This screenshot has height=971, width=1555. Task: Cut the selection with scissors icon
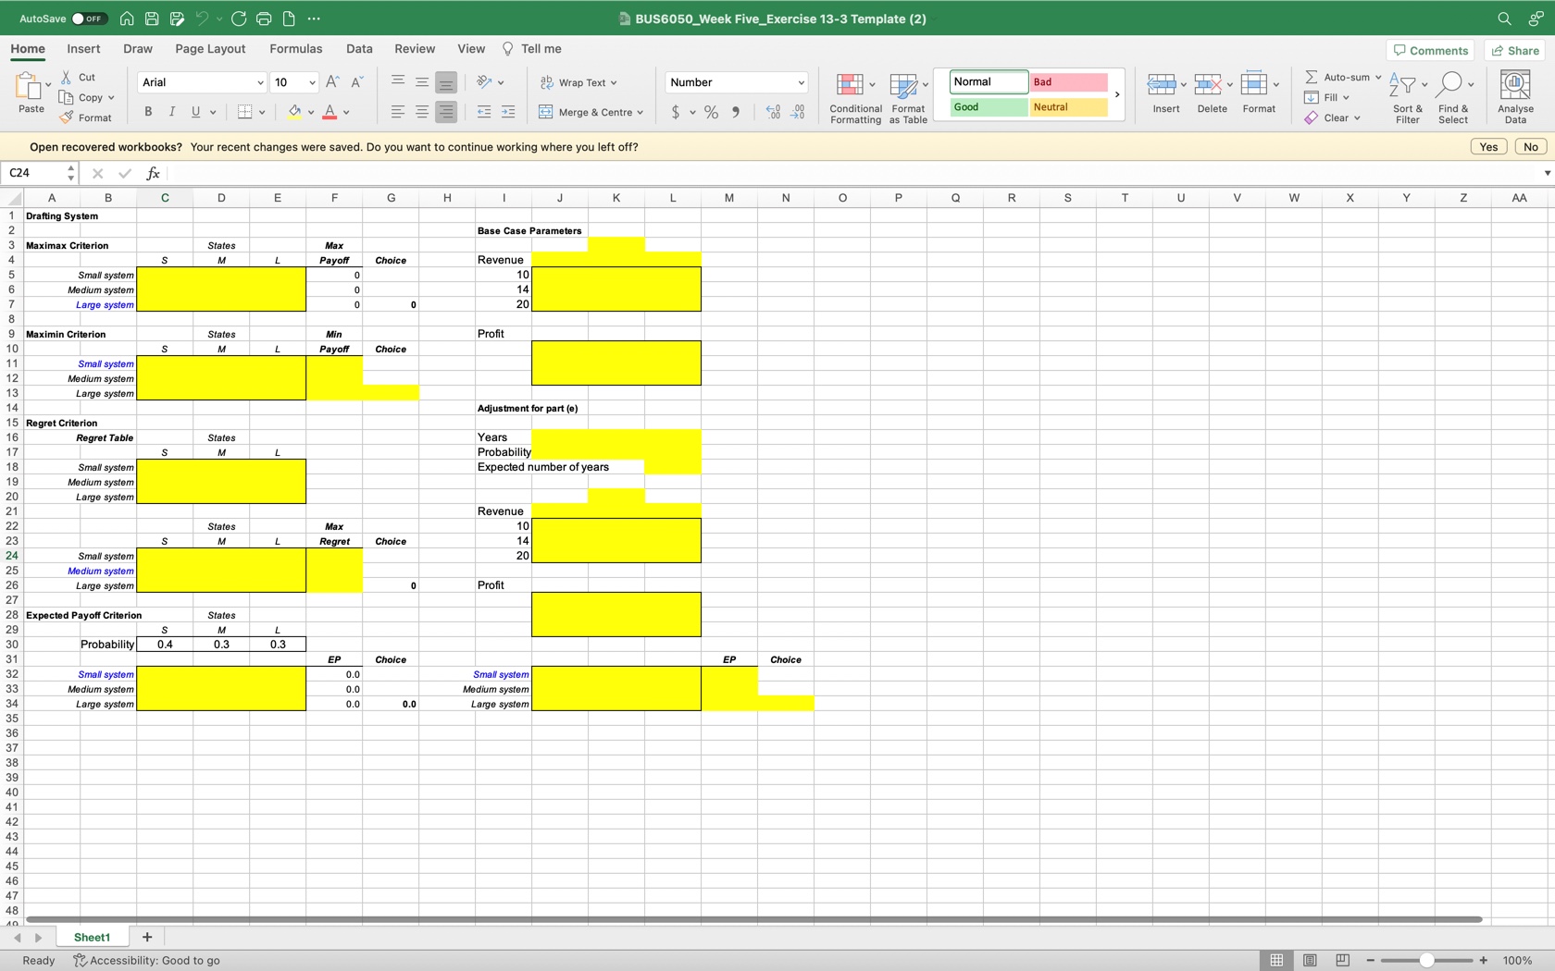click(67, 77)
